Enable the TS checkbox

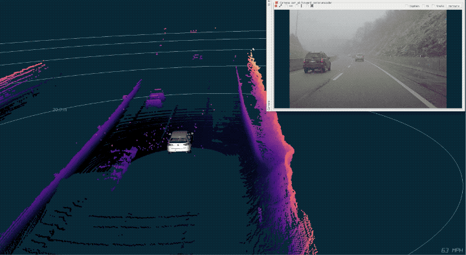point(424,6)
